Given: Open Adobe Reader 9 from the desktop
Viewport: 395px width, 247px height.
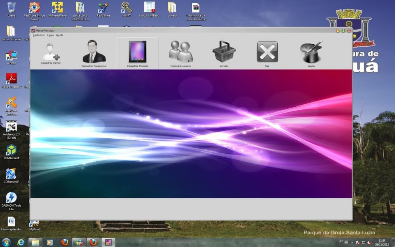Looking at the screenshot, I should [11, 80].
